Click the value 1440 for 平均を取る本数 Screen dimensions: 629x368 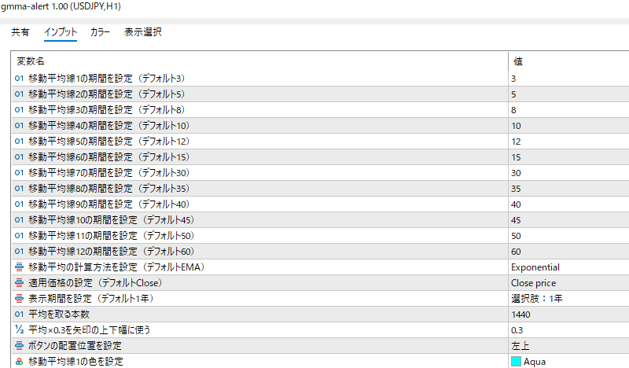pyautogui.click(x=520, y=314)
